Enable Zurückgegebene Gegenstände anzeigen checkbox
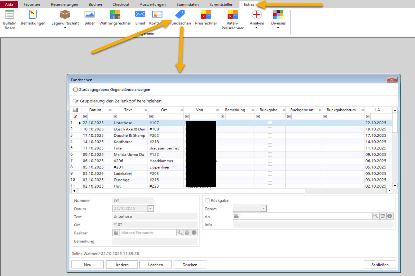 (75, 90)
